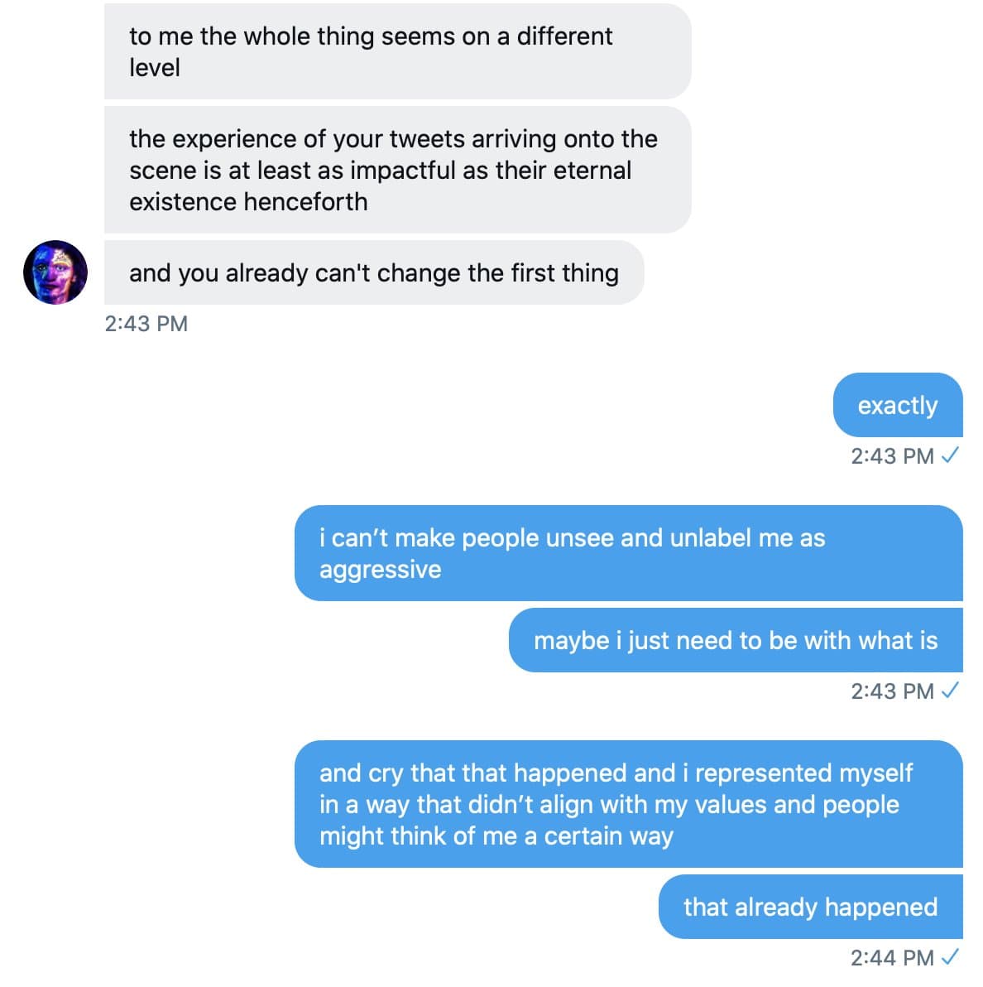Viewport: 983px width, 987px height.
Task: Click the 2:43 PM timestamp below 'exactly'
Action: coord(892,455)
